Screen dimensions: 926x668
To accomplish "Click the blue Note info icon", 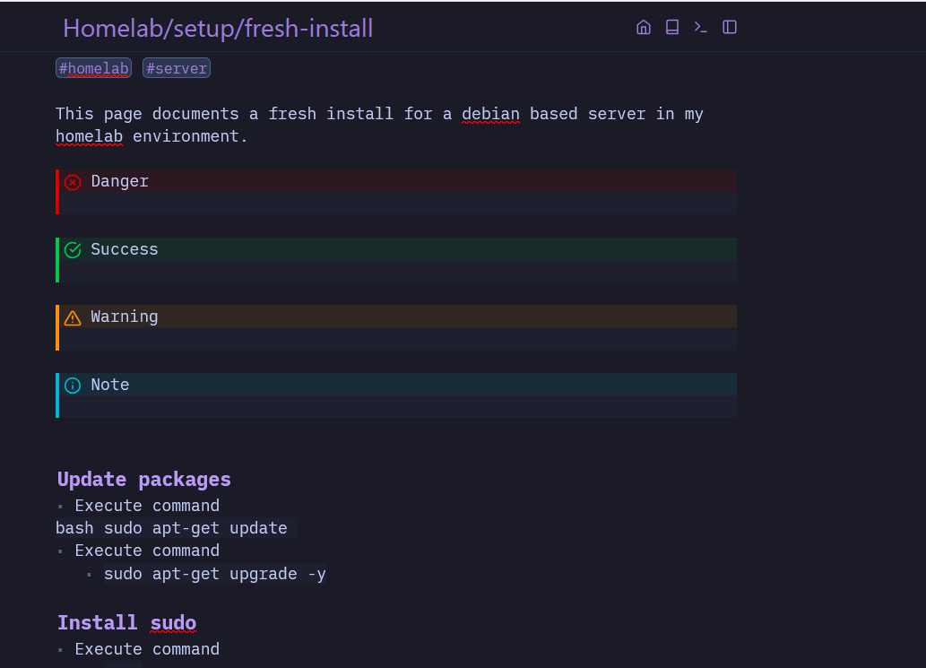I will (73, 386).
